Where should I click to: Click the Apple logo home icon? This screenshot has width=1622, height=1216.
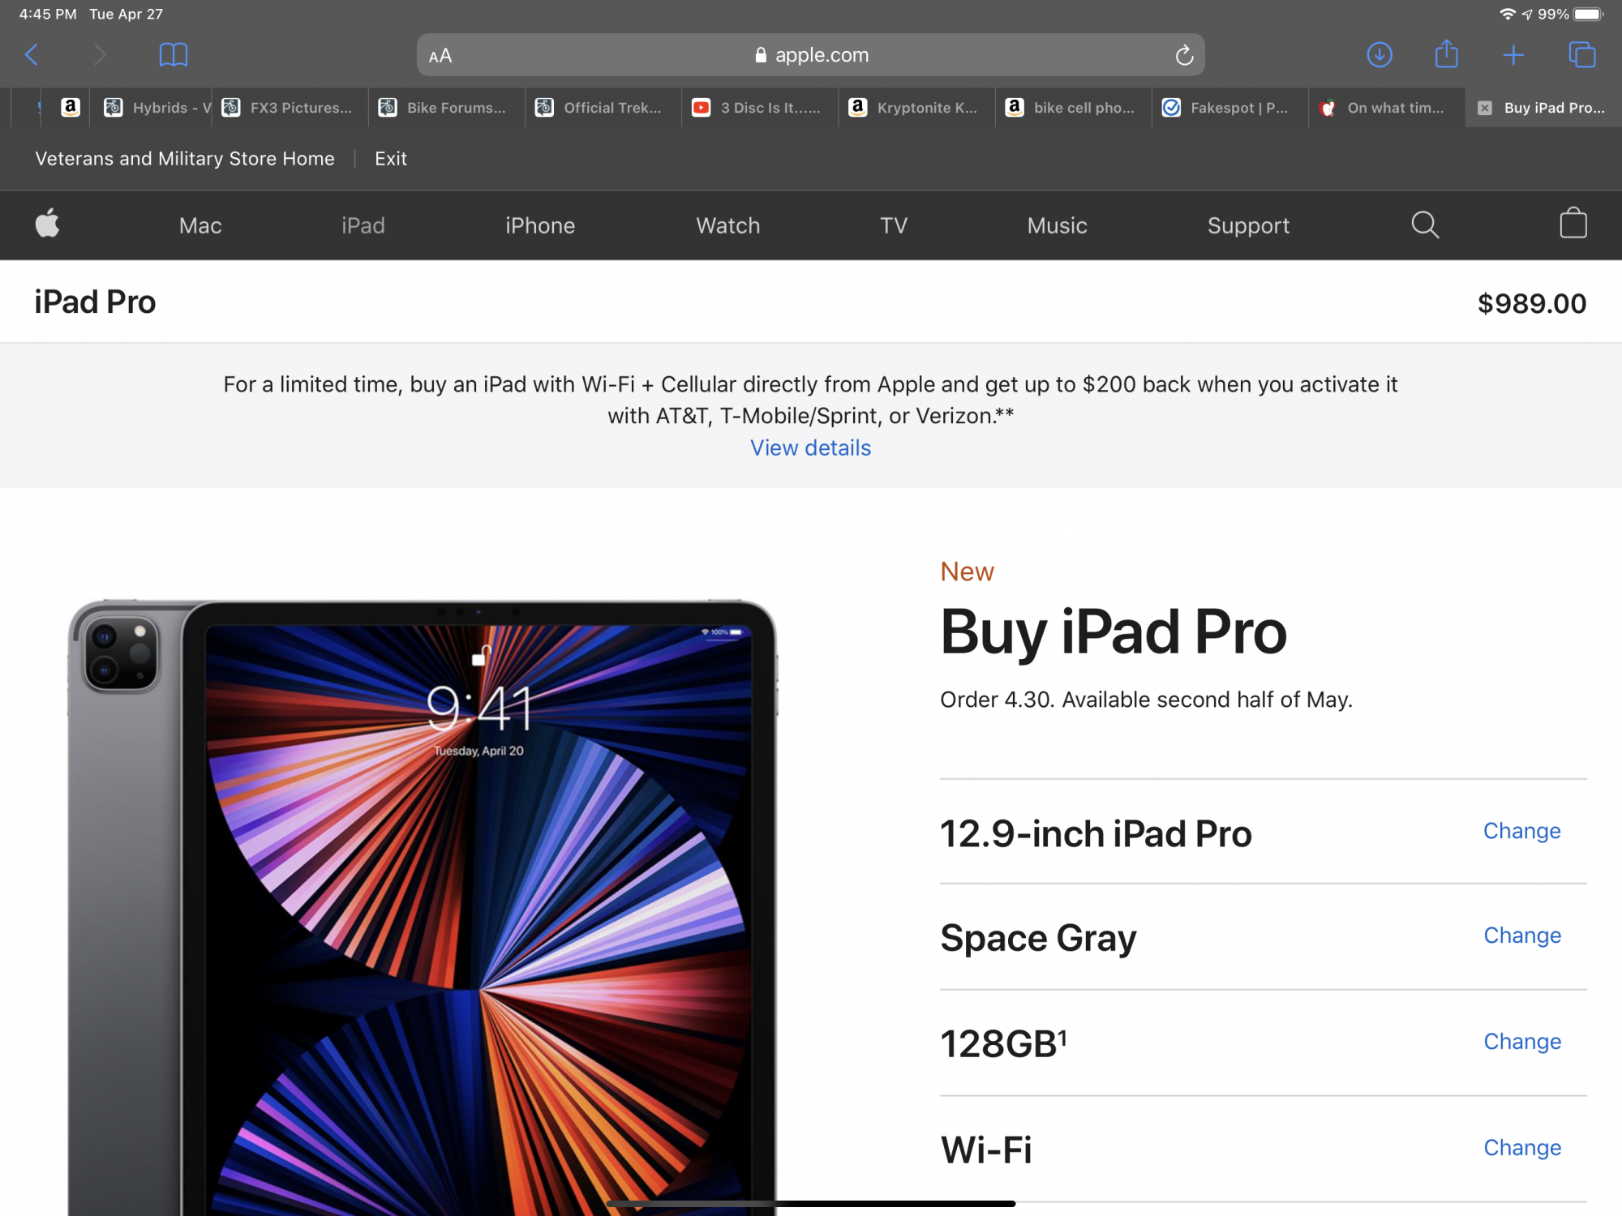click(48, 224)
